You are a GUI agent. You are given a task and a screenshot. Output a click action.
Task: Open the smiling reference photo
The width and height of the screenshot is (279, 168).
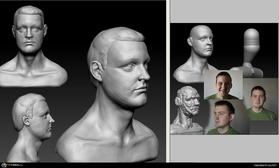[x=223, y=85]
